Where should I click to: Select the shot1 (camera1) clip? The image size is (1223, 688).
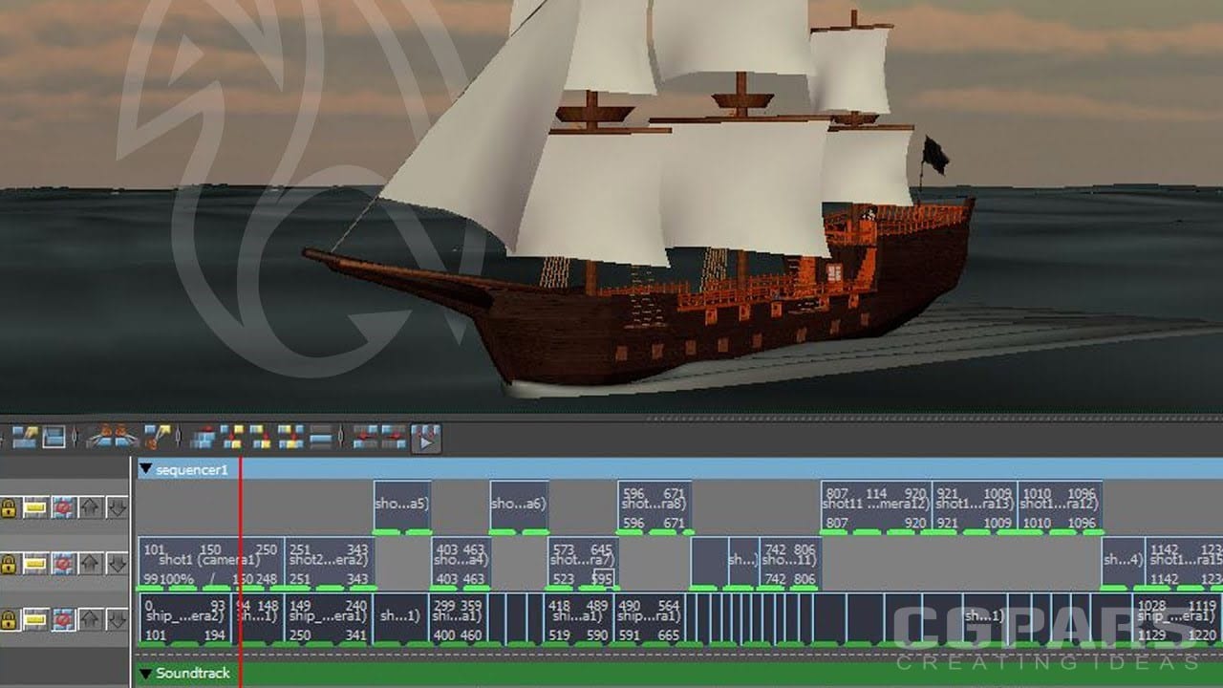(196, 561)
